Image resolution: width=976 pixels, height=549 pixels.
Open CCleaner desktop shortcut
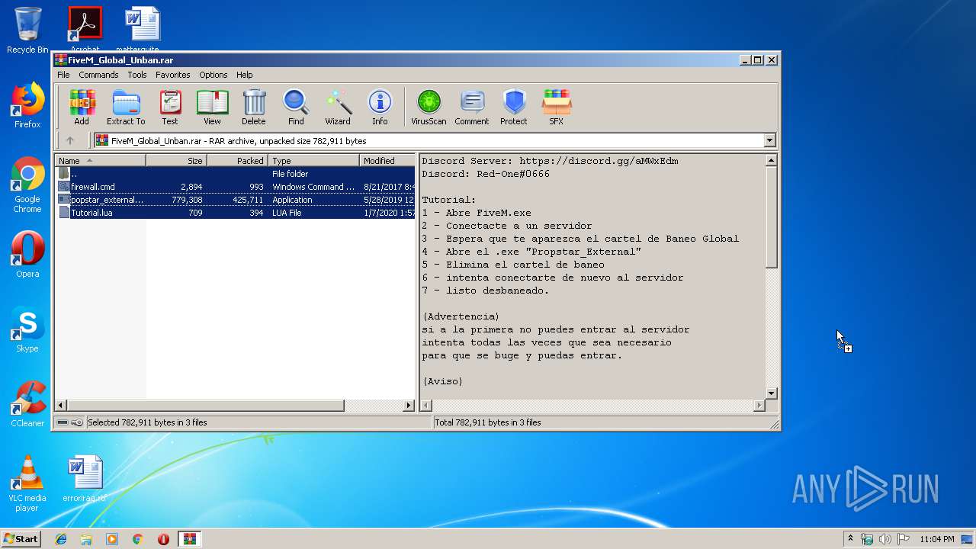coord(27,404)
